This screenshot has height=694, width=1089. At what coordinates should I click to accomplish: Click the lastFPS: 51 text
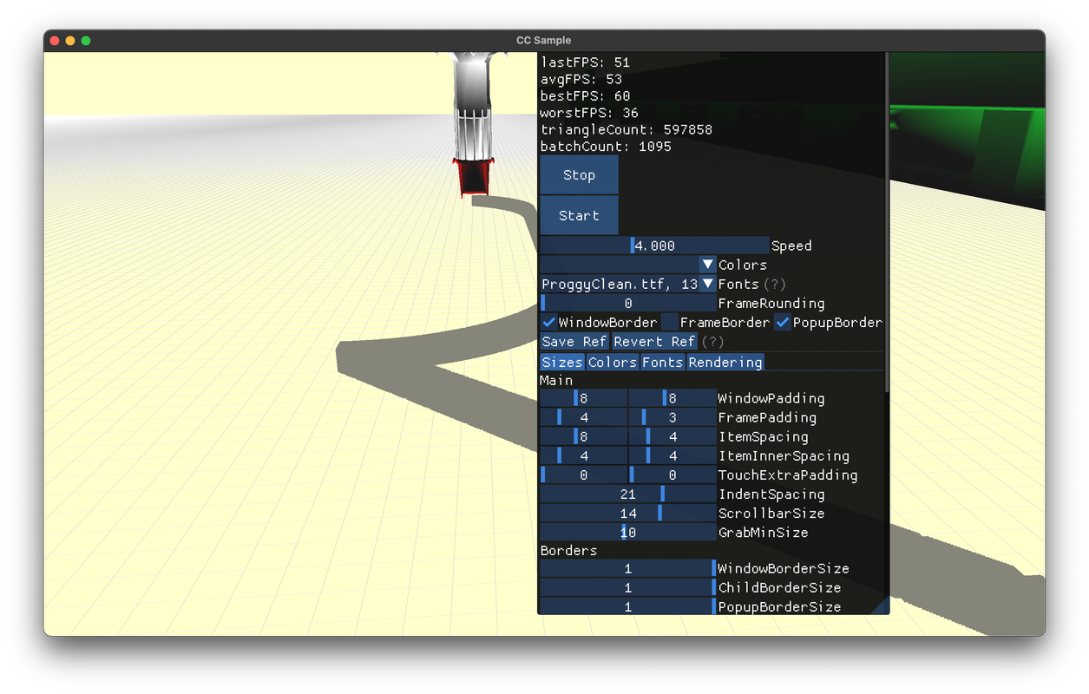(585, 62)
